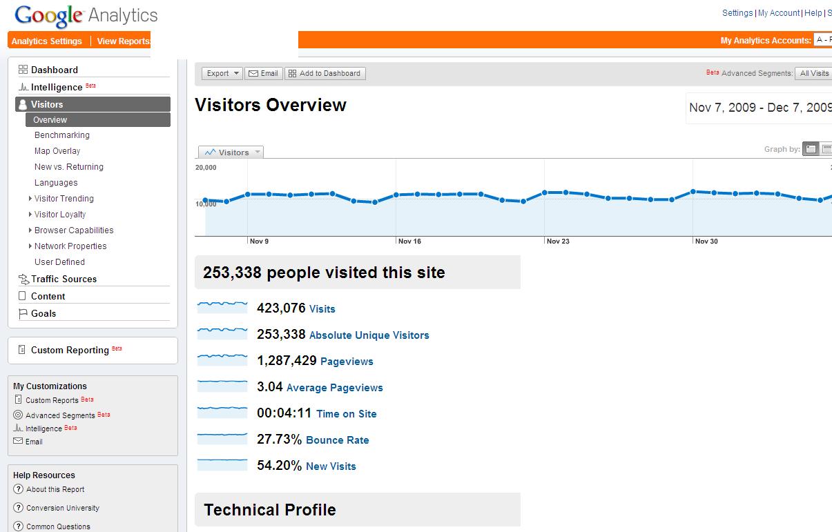This screenshot has height=532, width=832.
Task: Open the My Account link
Action: click(x=779, y=13)
